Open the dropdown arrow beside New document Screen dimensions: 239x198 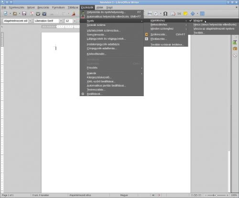coord(10,14)
